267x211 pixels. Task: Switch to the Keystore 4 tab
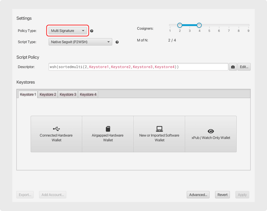click(88, 94)
